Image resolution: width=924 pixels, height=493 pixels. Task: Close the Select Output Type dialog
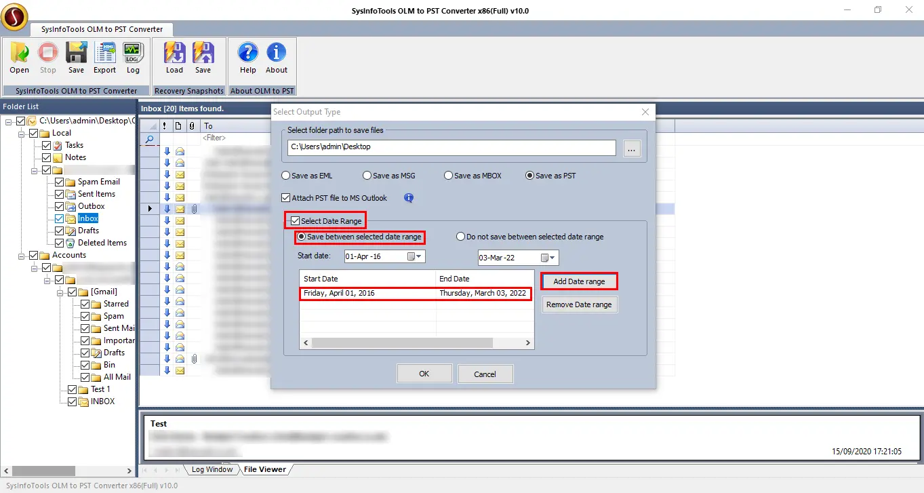tap(645, 112)
